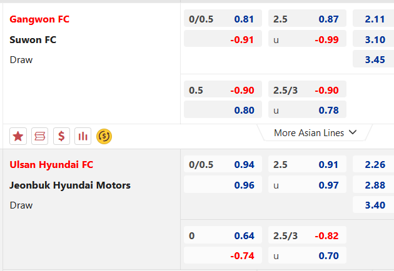394x271 pixels.
Task: Click the yellow cash-out coin icon
Action: (104, 136)
